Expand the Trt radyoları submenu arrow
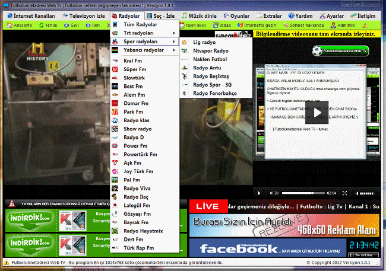The width and height of the screenshot is (386, 271). pyautogui.click(x=174, y=33)
